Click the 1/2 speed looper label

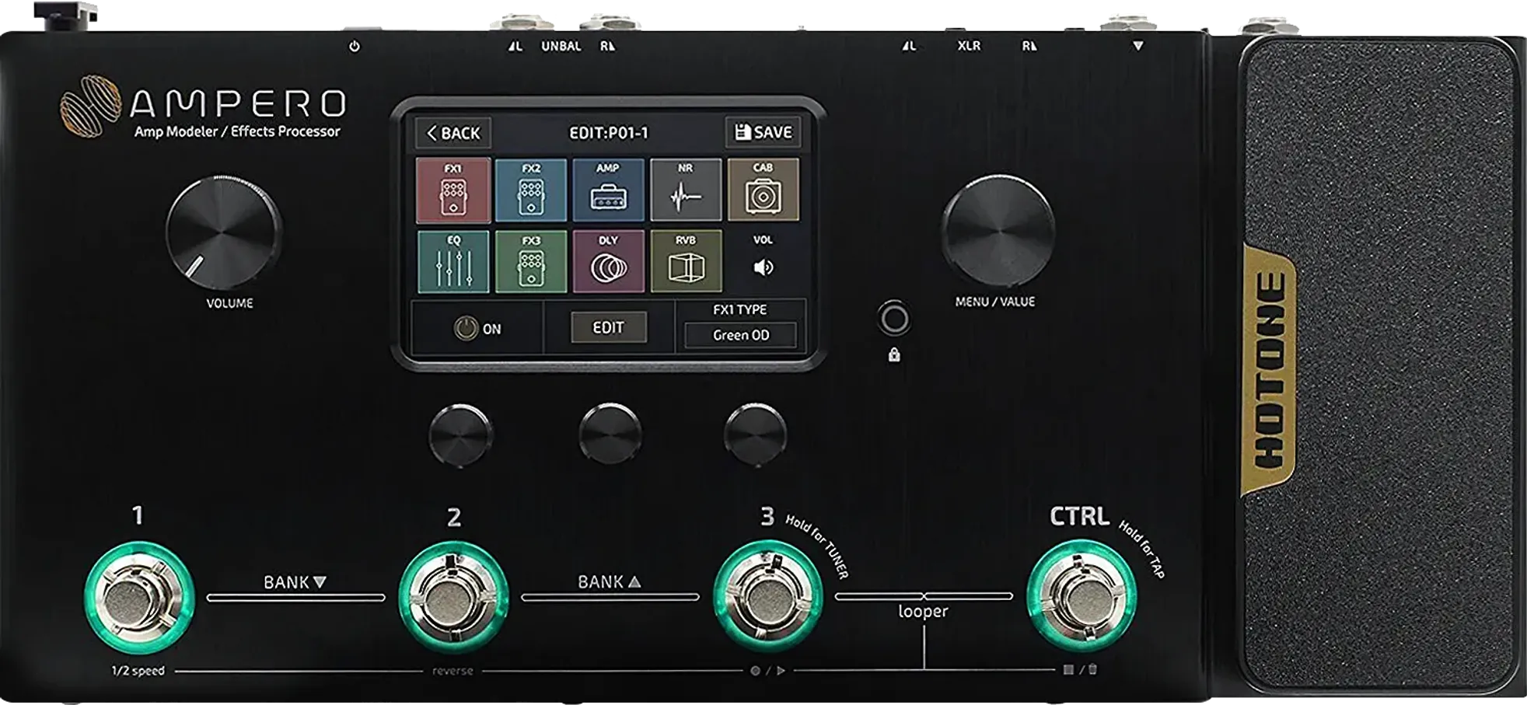click(x=138, y=671)
